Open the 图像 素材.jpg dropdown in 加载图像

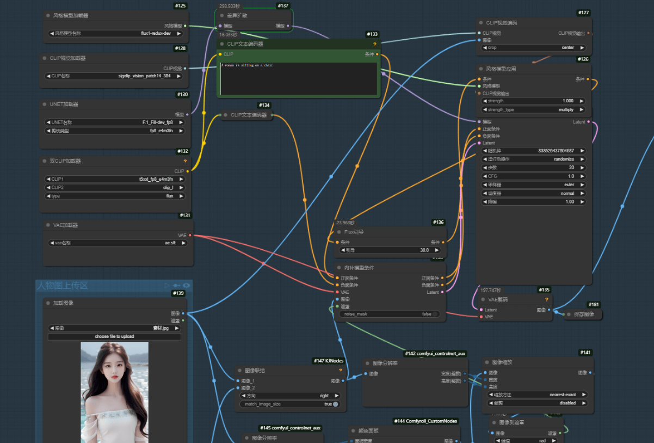click(x=115, y=329)
